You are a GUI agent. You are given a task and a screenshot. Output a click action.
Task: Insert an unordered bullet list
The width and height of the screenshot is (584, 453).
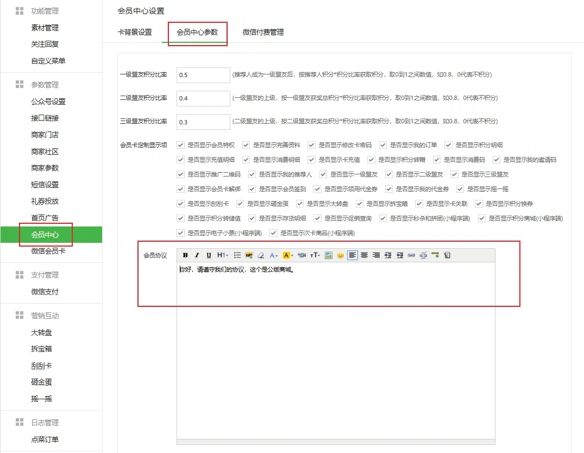[x=237, y=255]
